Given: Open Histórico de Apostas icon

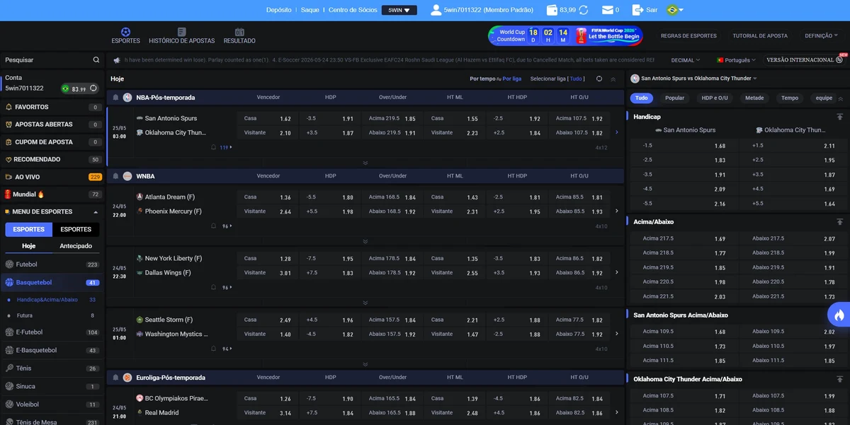Looking at the screenshot, I should click(182, 32).
